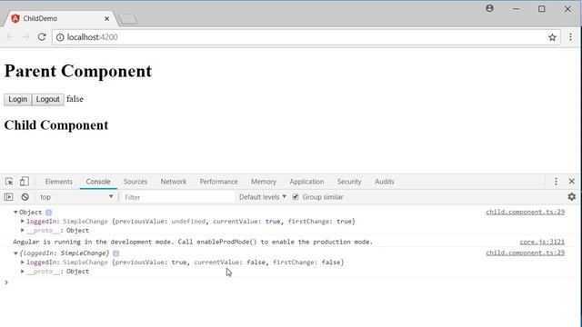Image resolution: width=582 pixels, height=327 pixels.
Task: Open the Chrome menu
Action: click(x=570, y=37)
